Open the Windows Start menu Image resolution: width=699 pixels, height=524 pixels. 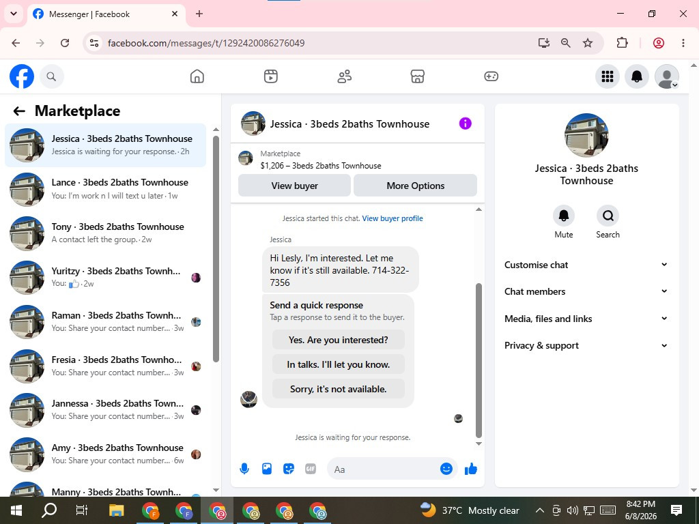click(16, 510)
